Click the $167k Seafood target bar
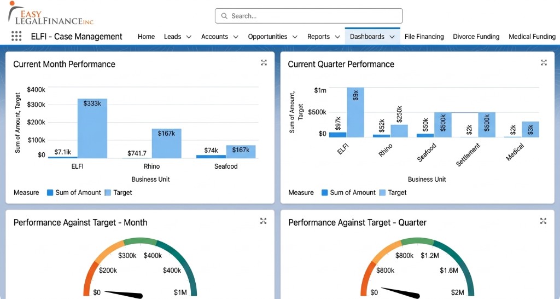The image size is (560, 299). 241,152
